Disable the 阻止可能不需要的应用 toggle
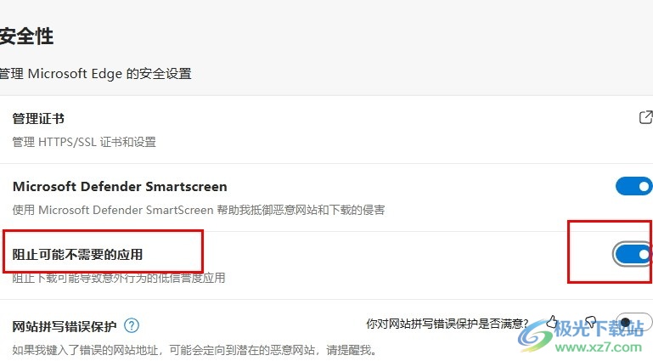The width and height of the screenshot is (653, 361). click(x=633, y=254)
